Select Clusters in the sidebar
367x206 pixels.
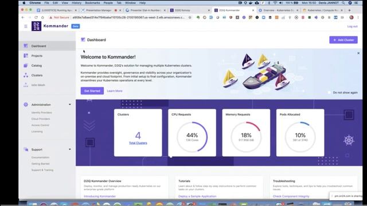tap(47, 76)
